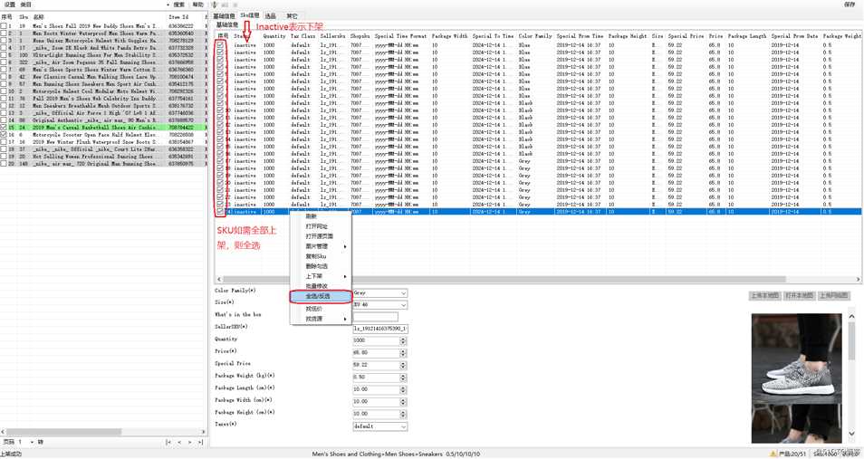Go to last page of product list
This screenshot has width=864, height=459.
(199, 442)
